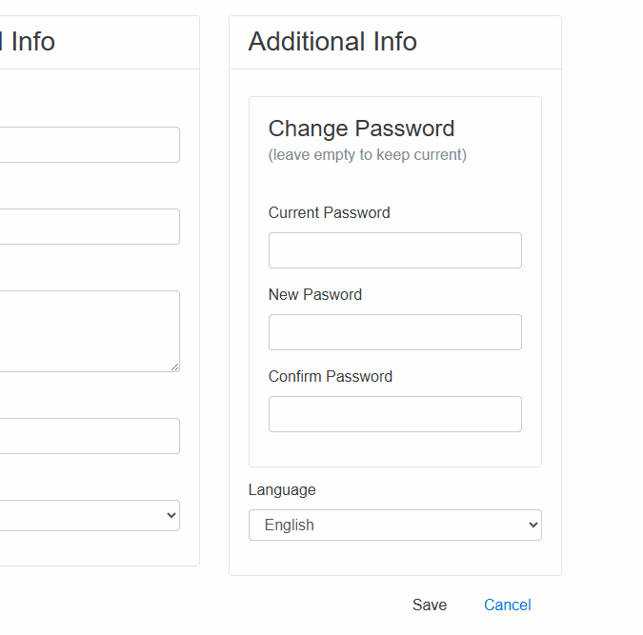Screen dimensions: 643x635
Task: Click the Change Password section heading
Action: (x=361, y=129)
